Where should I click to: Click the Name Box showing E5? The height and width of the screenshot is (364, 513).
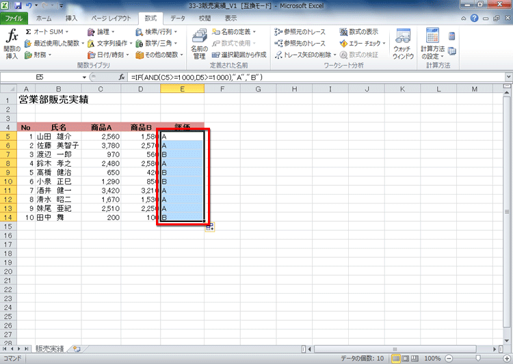point(40,77)
